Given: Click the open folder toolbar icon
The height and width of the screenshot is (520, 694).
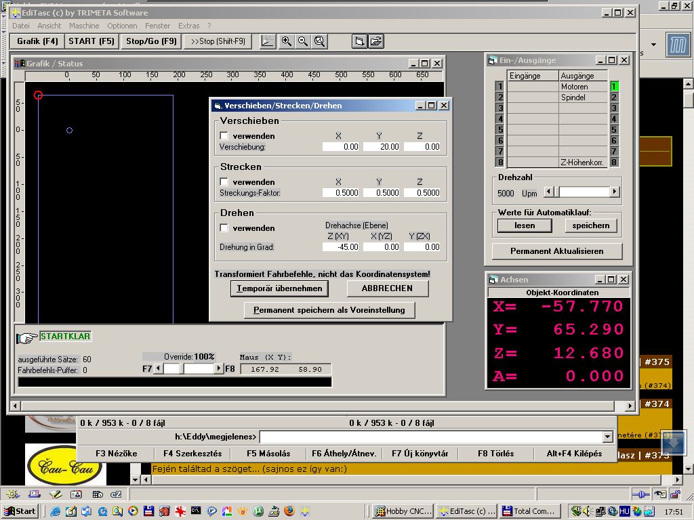Looking at the screenshot, I should (x=376, y=41).
